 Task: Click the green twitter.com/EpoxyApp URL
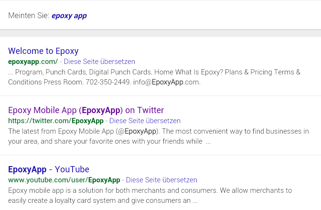56,121
